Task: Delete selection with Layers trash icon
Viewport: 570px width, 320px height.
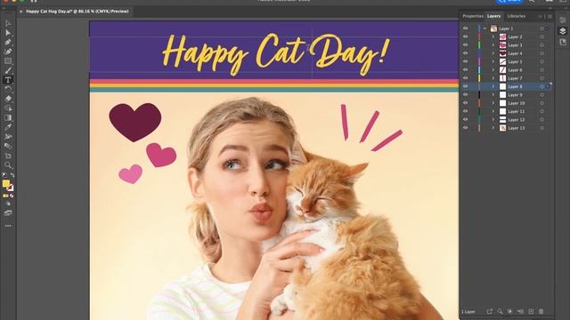Action: 541,311
